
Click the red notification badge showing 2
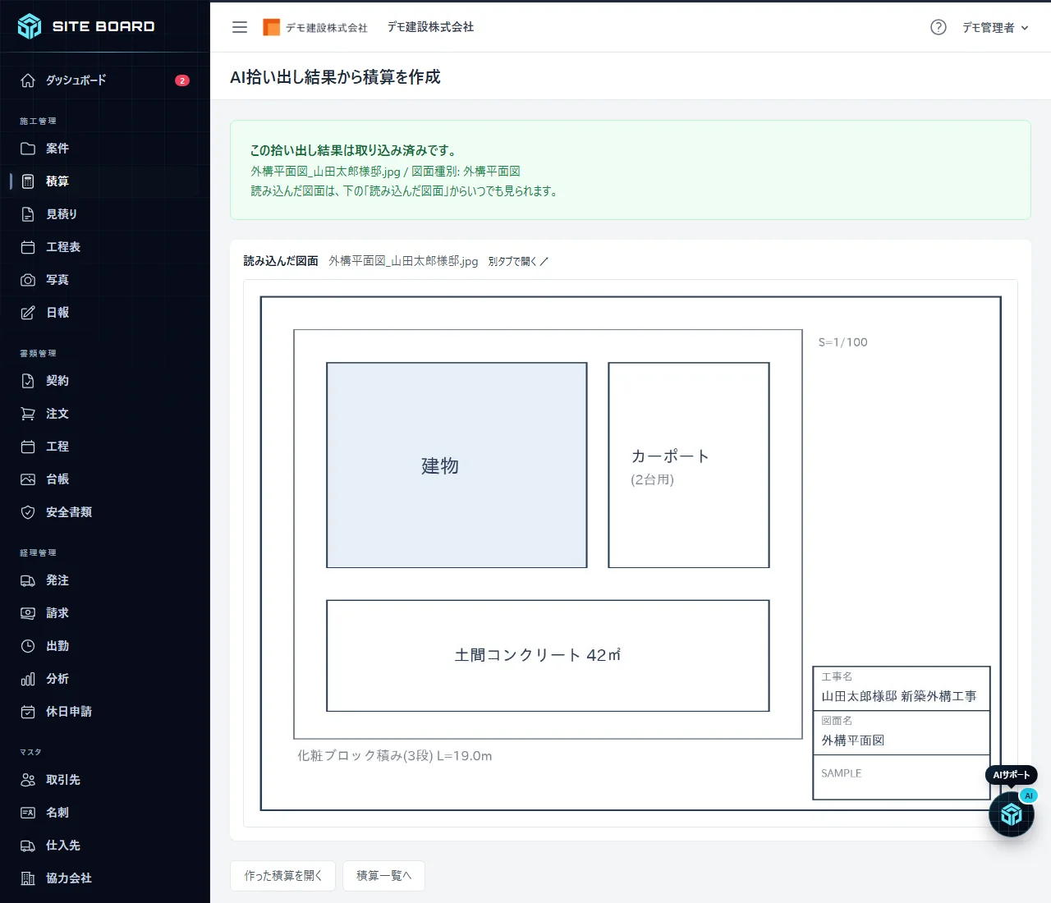pyautogui.click(x=182, y=80)
